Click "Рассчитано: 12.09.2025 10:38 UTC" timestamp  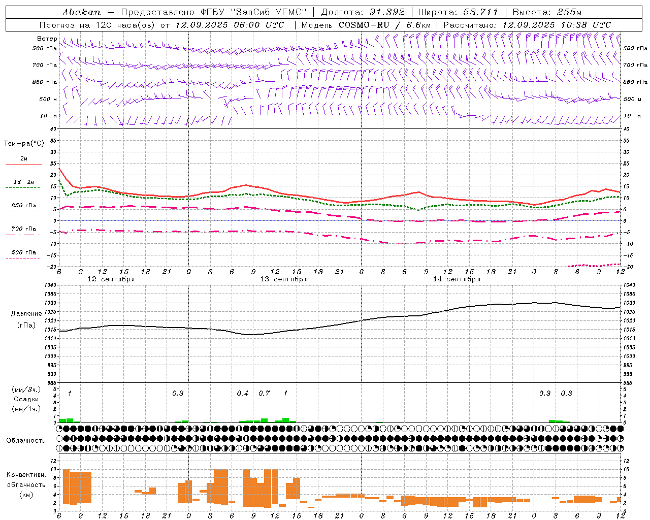tap(527, 25)
